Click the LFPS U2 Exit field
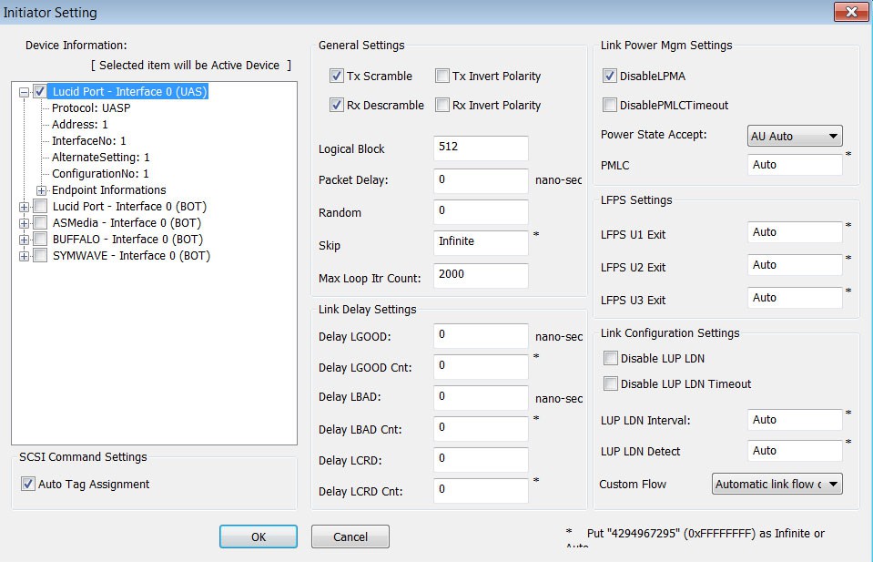Screen dimensions: 873x562 point(795,265)
